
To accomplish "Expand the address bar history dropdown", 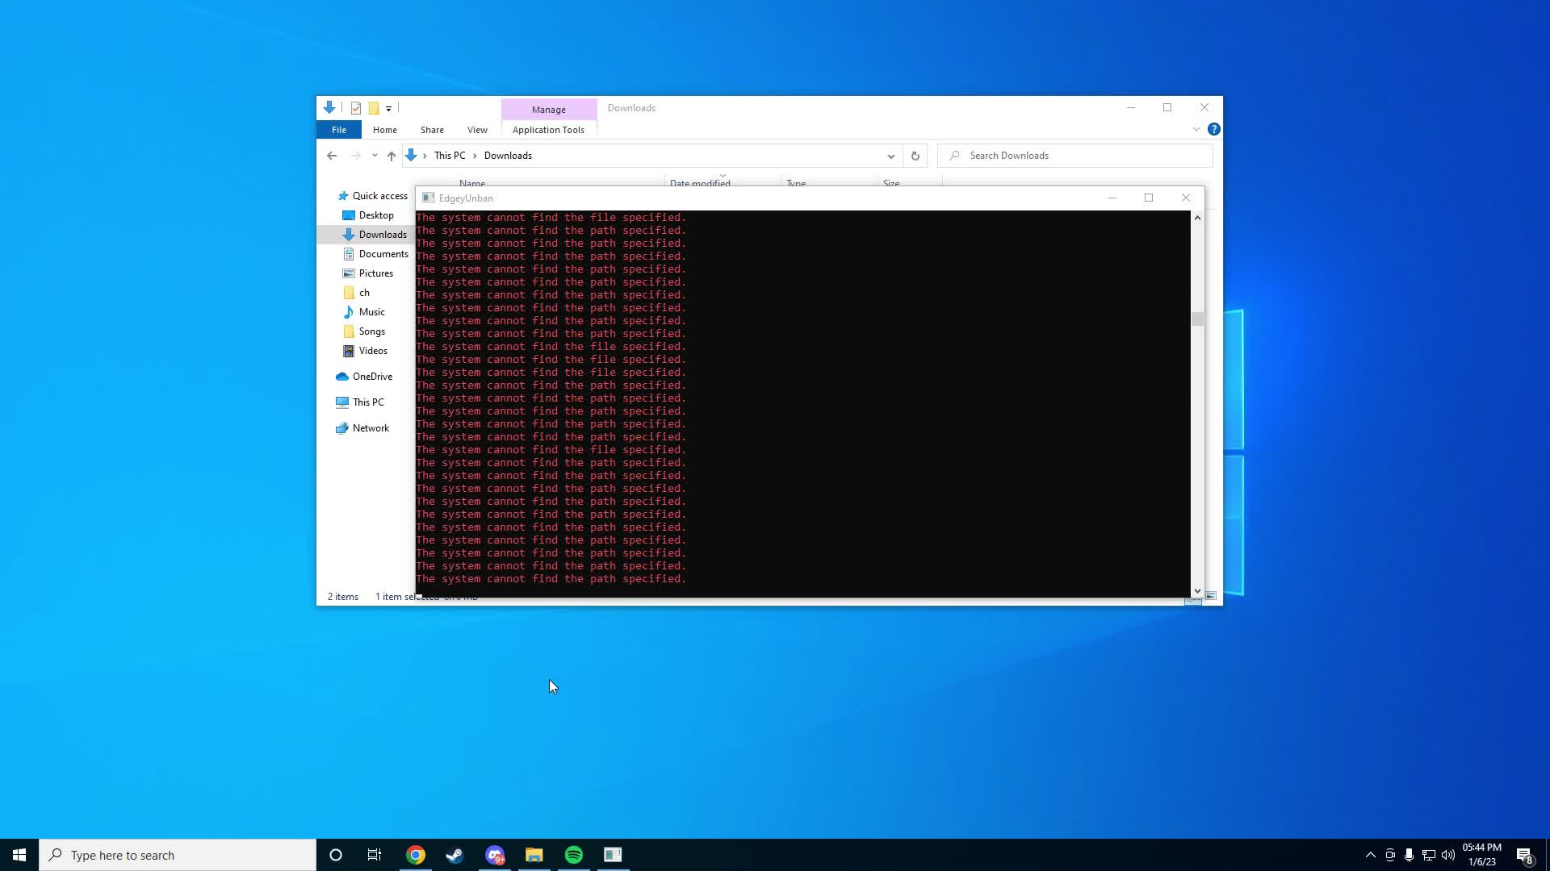I will (890, 156).
